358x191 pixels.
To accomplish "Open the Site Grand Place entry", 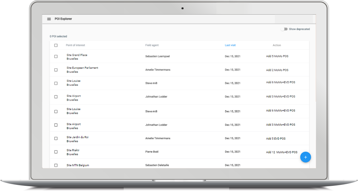I will [x=77, y=57].
